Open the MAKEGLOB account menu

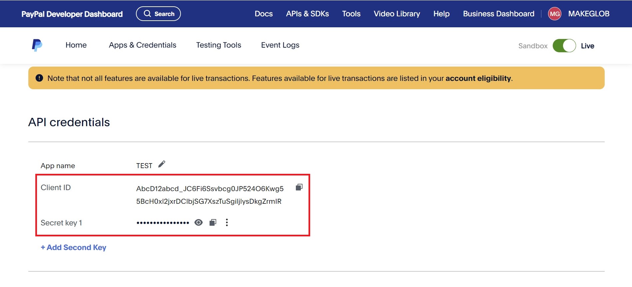click(x=589, y=14)
